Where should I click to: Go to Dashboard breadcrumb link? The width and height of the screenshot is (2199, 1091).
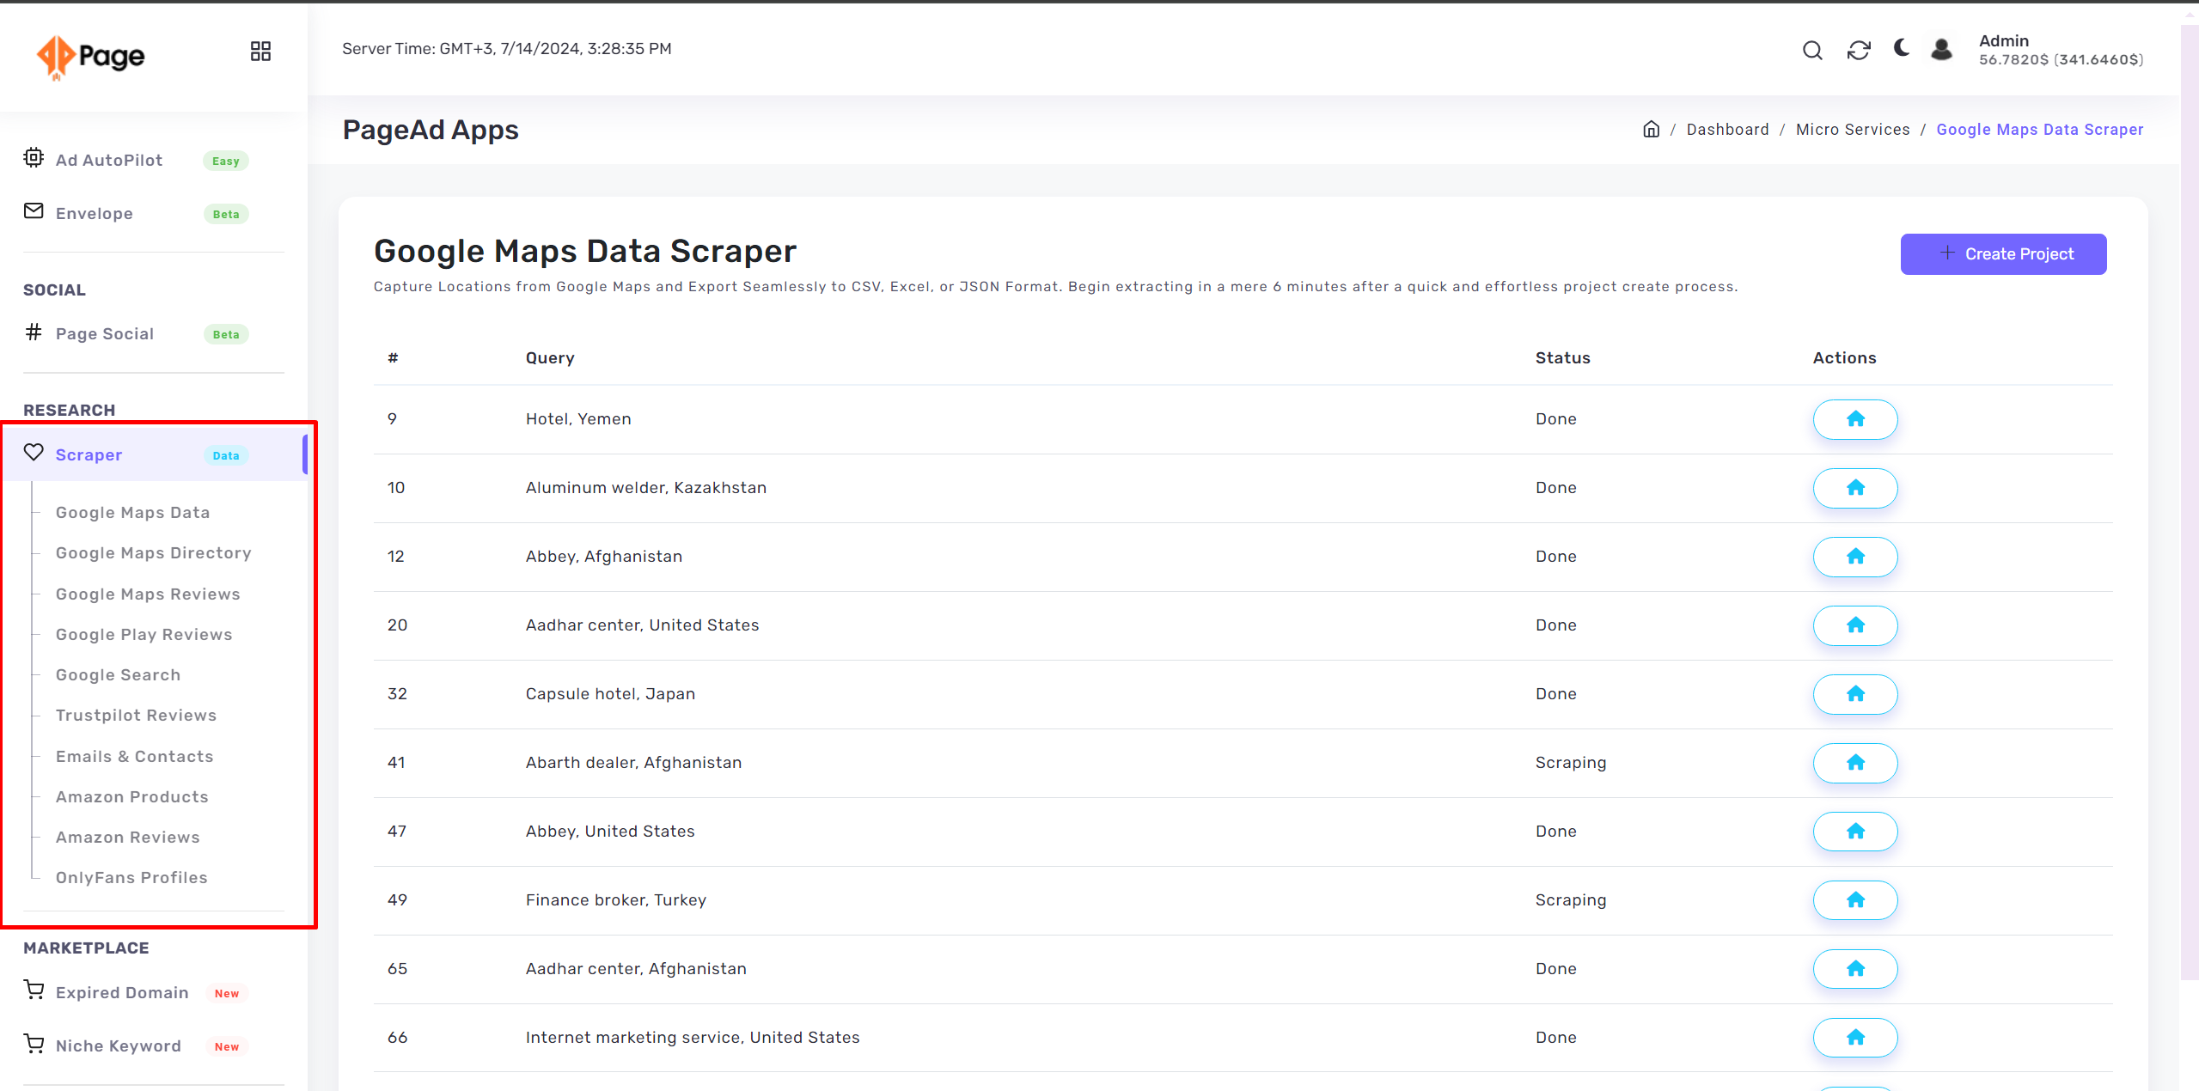1727,130
